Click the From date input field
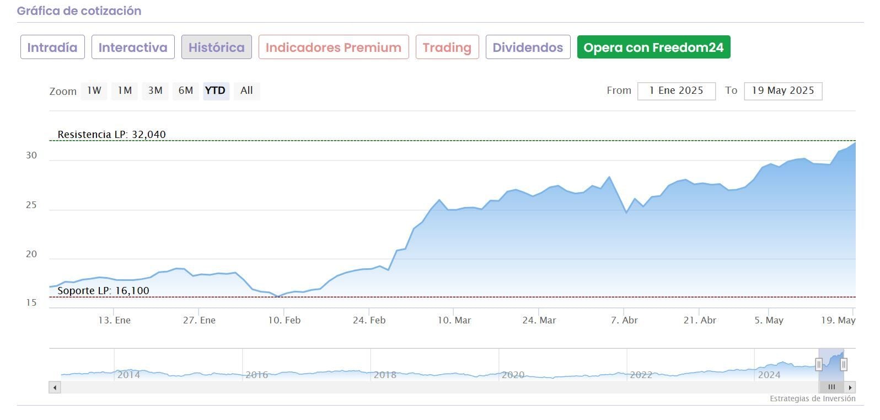The image size is (880, 420). point(676,91)
